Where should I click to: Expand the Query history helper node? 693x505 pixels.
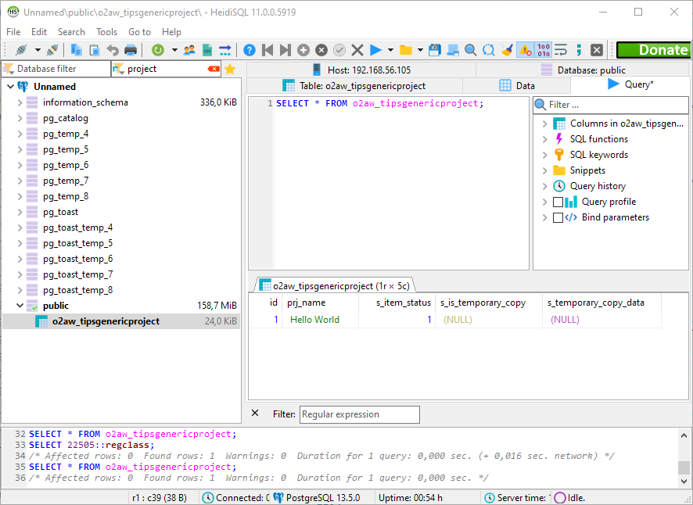[545, 186]
